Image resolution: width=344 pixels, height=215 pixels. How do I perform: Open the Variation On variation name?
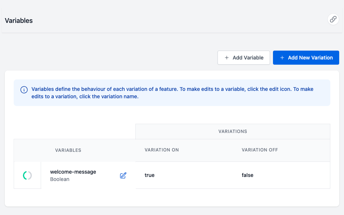pyautogui.click(x=162, y=150)
